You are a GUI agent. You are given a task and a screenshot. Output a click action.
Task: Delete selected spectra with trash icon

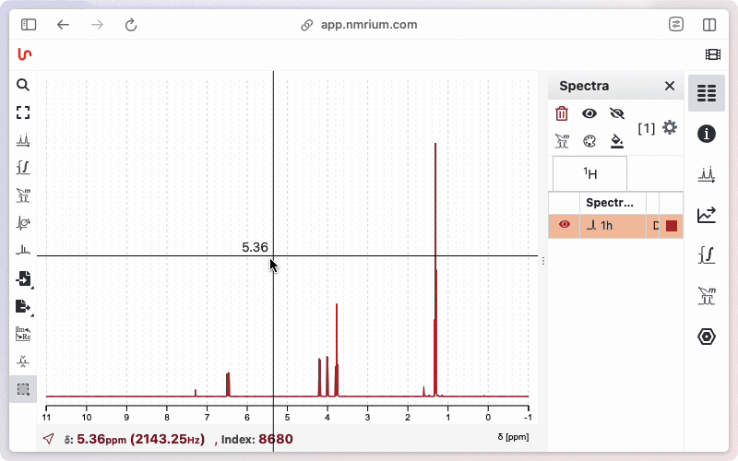pyautogui.click(x=562, y=113)
